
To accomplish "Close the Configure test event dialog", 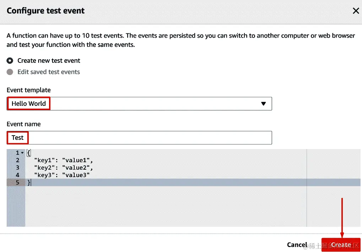I will [356, 11].
